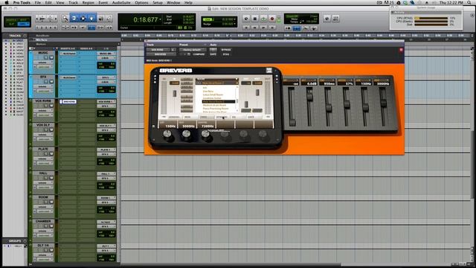
Task: Select highlighted Main Vocal Room preset in list
Action: tap(218, 101)
